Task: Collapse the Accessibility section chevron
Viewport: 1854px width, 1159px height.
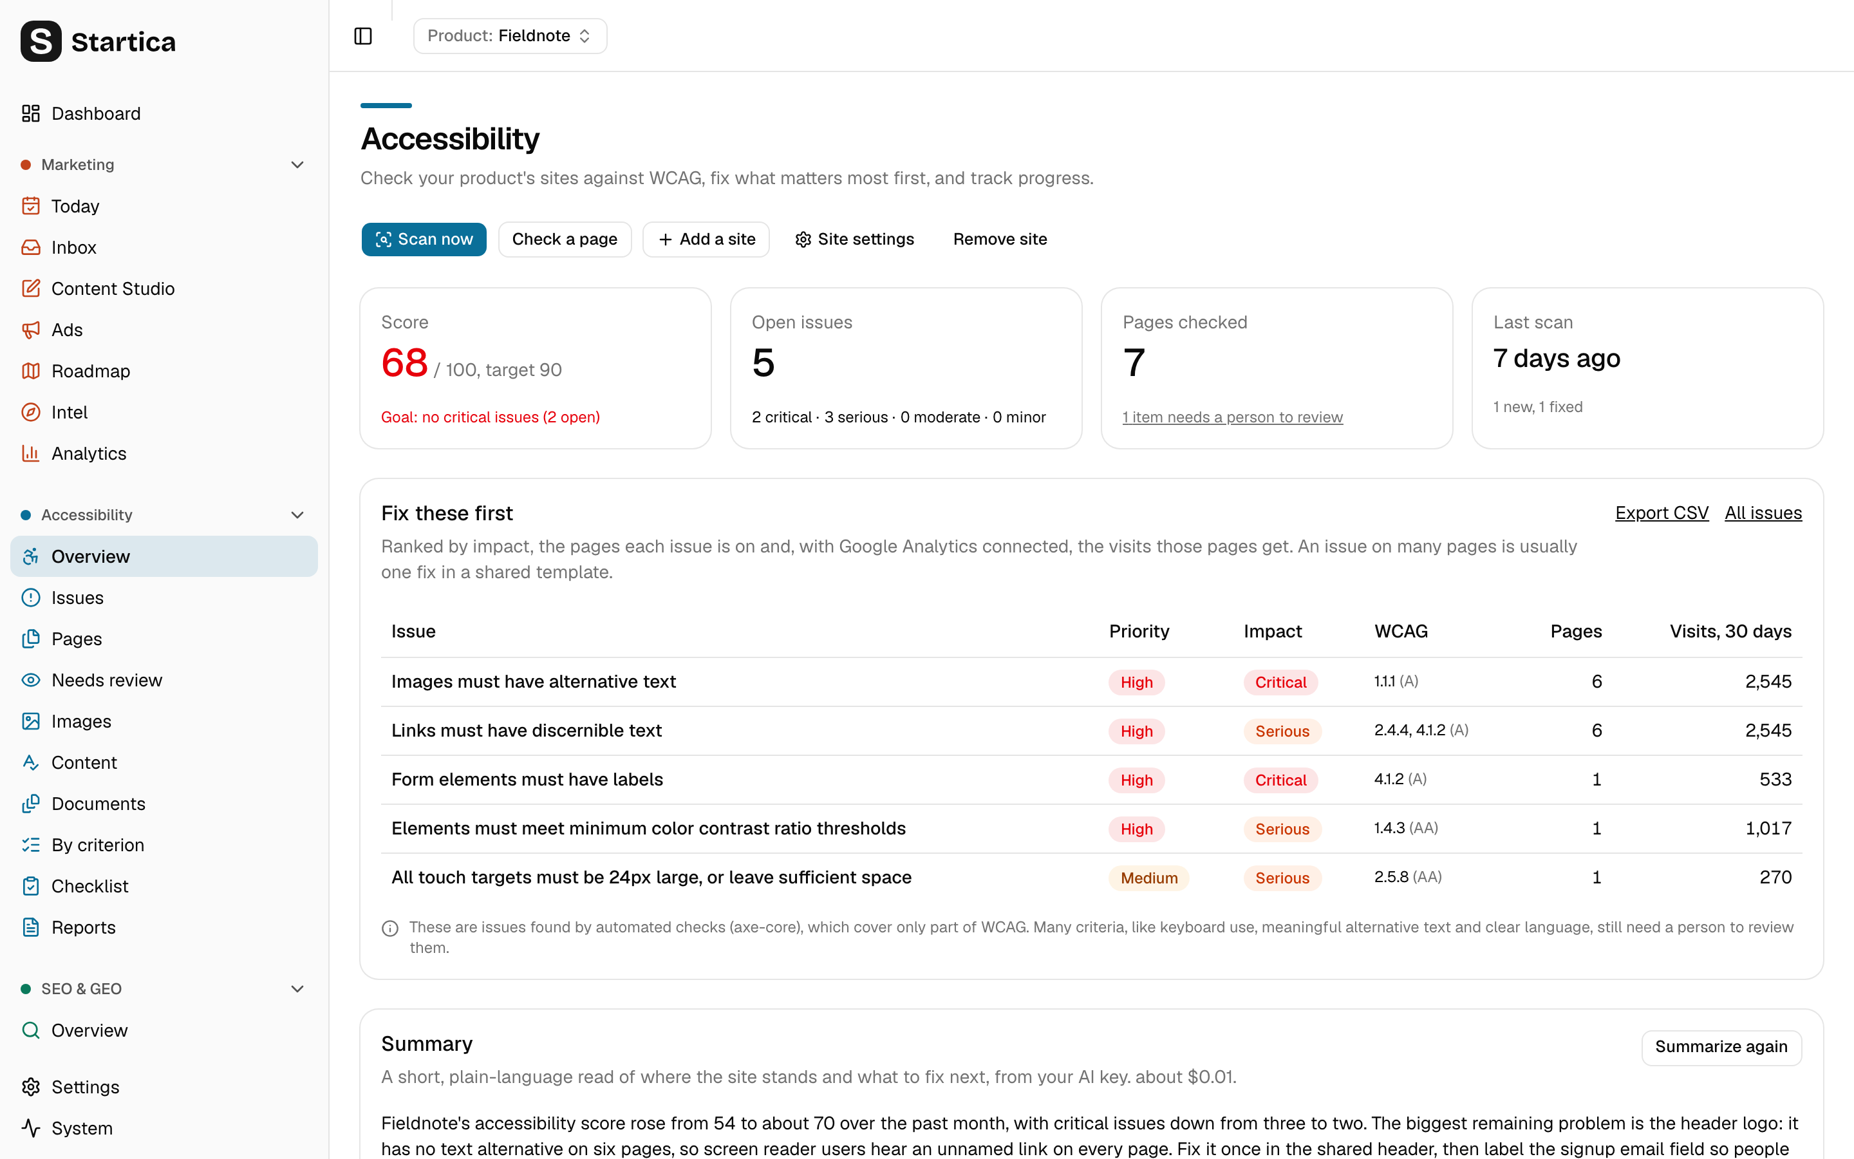Action: click(297, 515)
